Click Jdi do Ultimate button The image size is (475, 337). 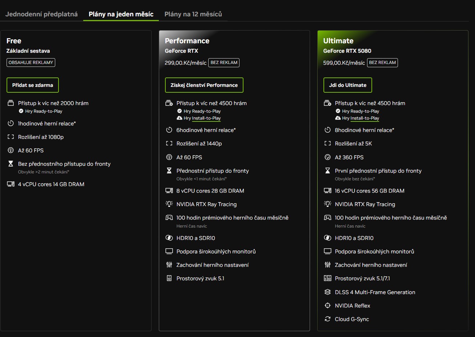(348, 85)
